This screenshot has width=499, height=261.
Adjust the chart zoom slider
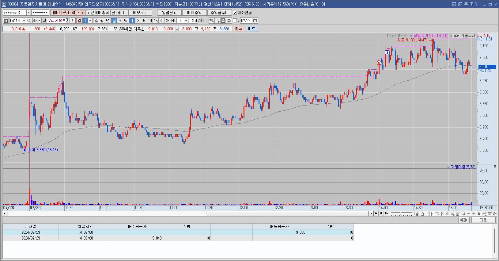(x=401, y=214)
